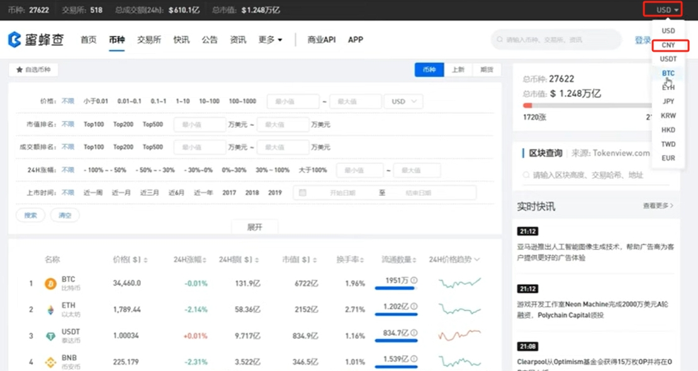
Task: Expand the 更多 navigation menu
Action: (x=270, y=40)
